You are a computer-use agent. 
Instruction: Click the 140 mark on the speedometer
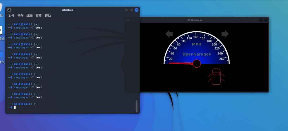coord(196,37)
